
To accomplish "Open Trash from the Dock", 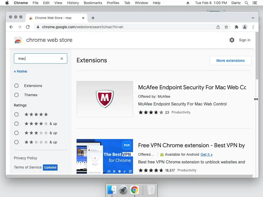I will click(x=151, y=190).
